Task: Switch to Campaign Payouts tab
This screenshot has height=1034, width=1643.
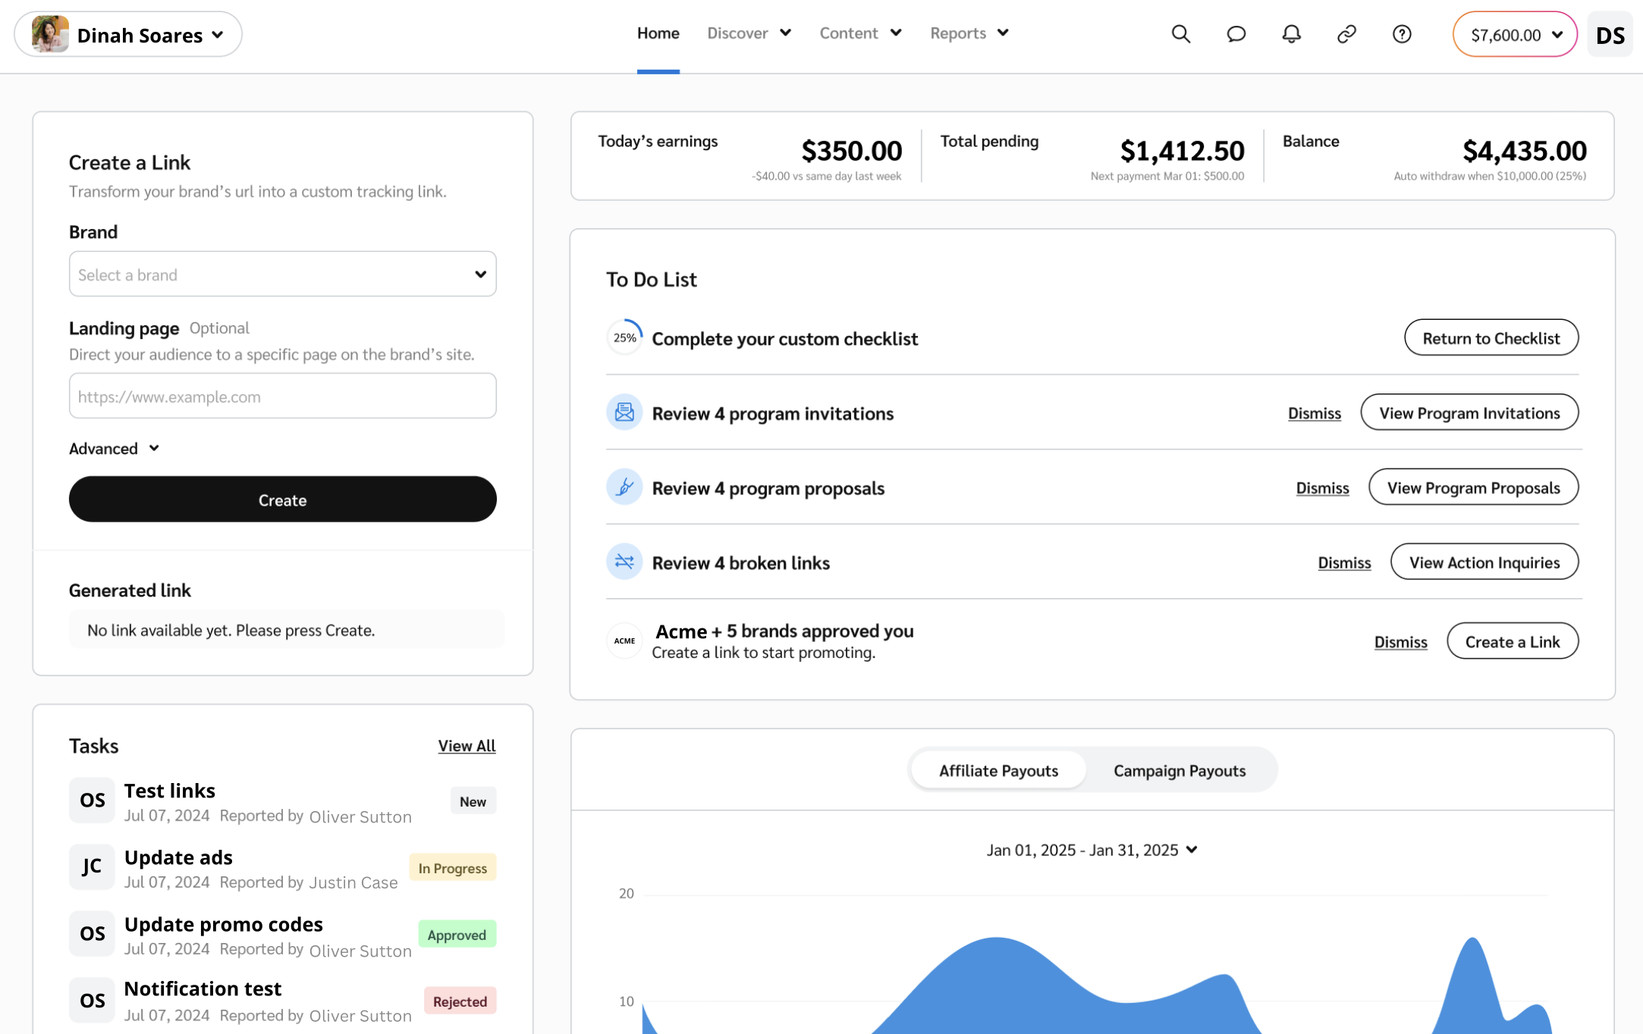Action: [1179, 771]
